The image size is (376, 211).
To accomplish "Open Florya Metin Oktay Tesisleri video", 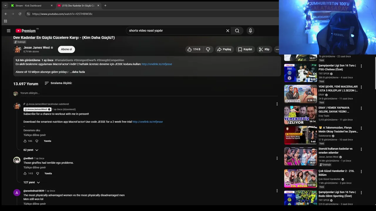I will click(x=301, y=135).
